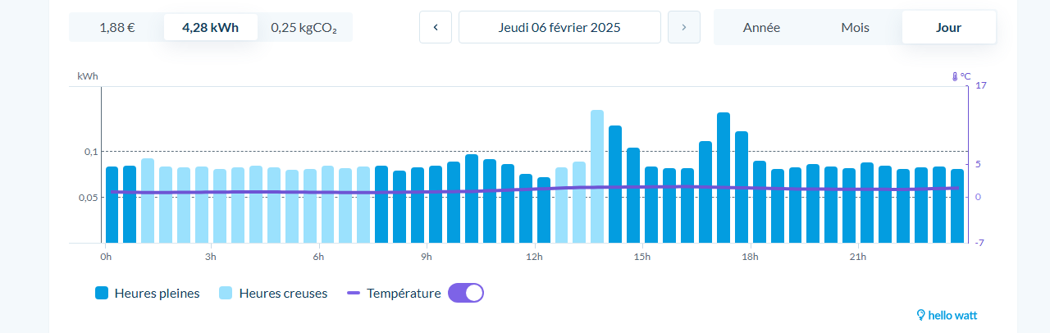The height and width of the screenshot is (333, 1050).
Task: Click the purple Température legend line
Action: click(x=354, y=293)
